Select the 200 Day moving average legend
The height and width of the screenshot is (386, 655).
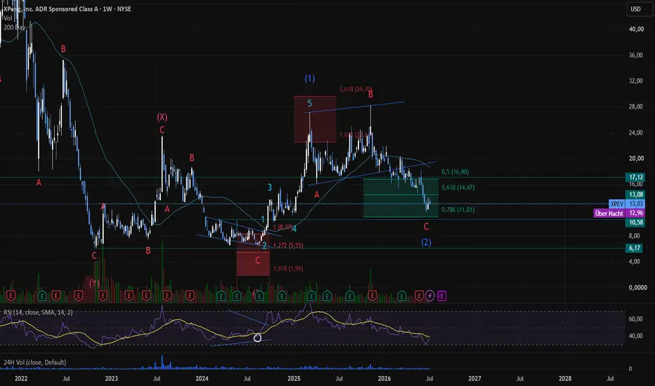[14, 27]
